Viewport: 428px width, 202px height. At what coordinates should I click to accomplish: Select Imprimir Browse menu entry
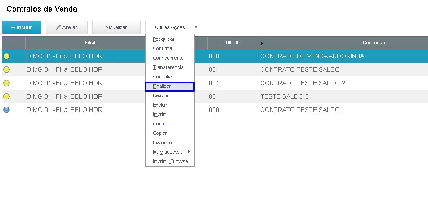[170, 162]
